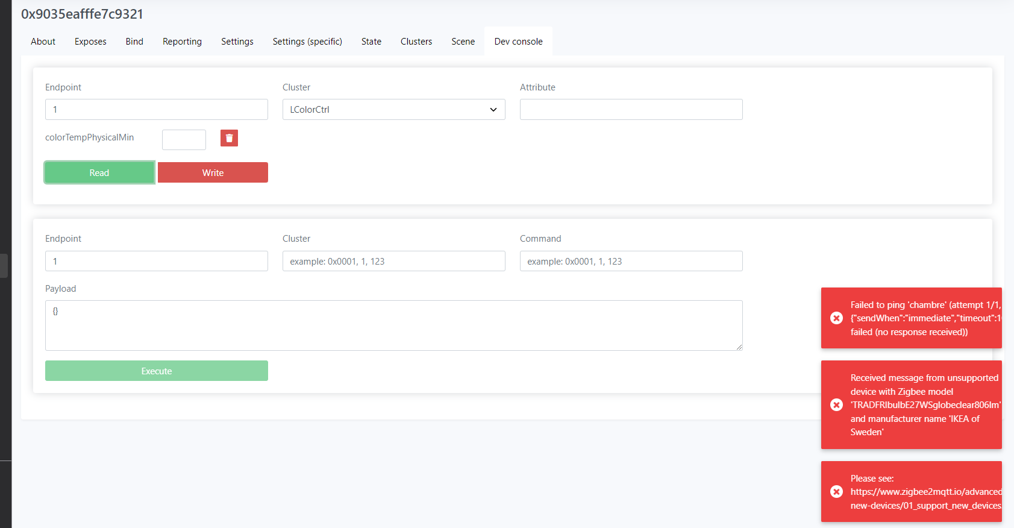Click the error icon on 'Please see' notification

(x=836, y=491)
